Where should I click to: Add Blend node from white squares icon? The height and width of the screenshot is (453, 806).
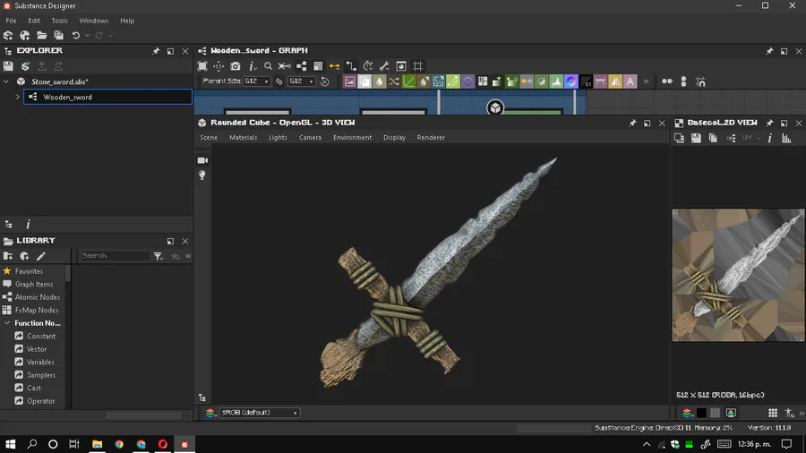364,81
